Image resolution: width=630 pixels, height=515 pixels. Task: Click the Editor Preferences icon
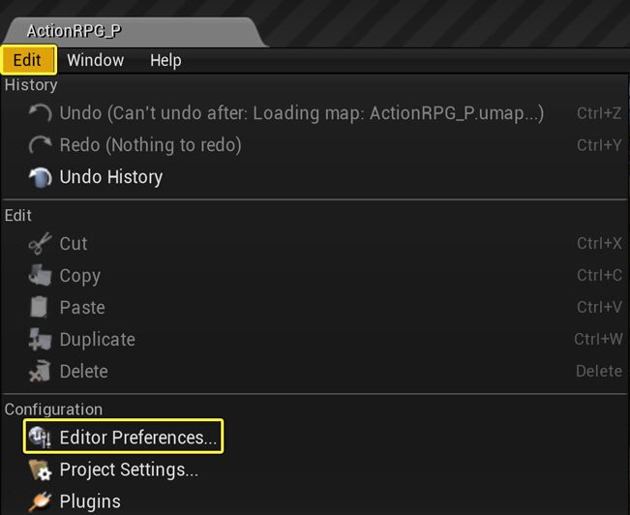click(x=40, y=438)
